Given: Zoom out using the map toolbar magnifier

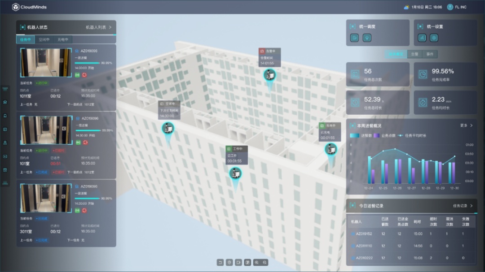Looking at the screenshot, I should pos(265,263).
